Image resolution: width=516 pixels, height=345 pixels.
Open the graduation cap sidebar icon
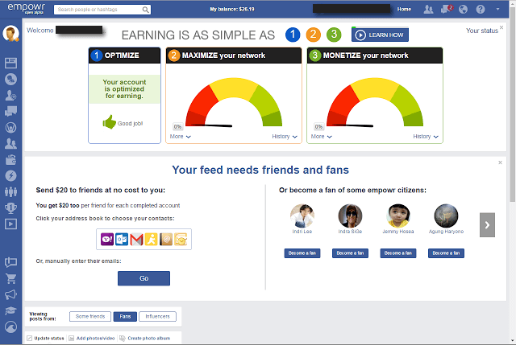[10, 310]
